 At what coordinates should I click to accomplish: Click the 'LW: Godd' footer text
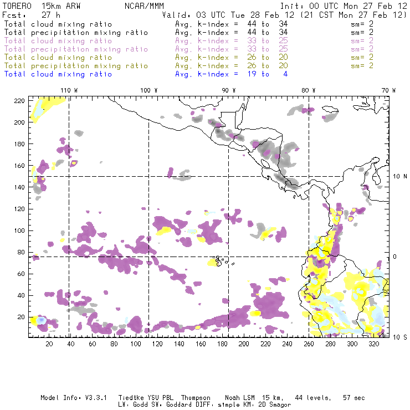tap(133, 405)
